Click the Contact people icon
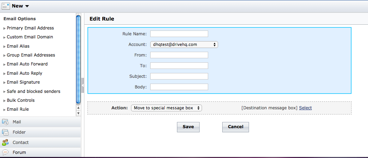Viewport: 368px width, 158px height. click(x=5, y=143)
